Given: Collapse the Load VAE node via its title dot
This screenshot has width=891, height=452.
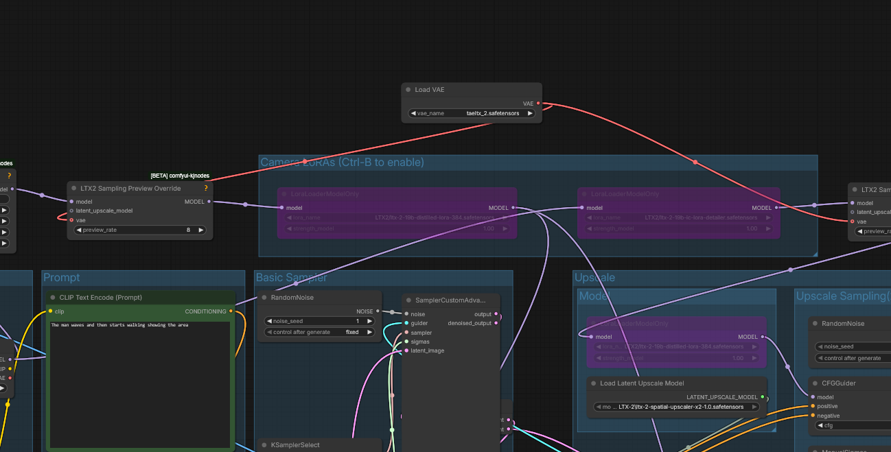Looking at the screenshot, I should [x=408, y=90].
